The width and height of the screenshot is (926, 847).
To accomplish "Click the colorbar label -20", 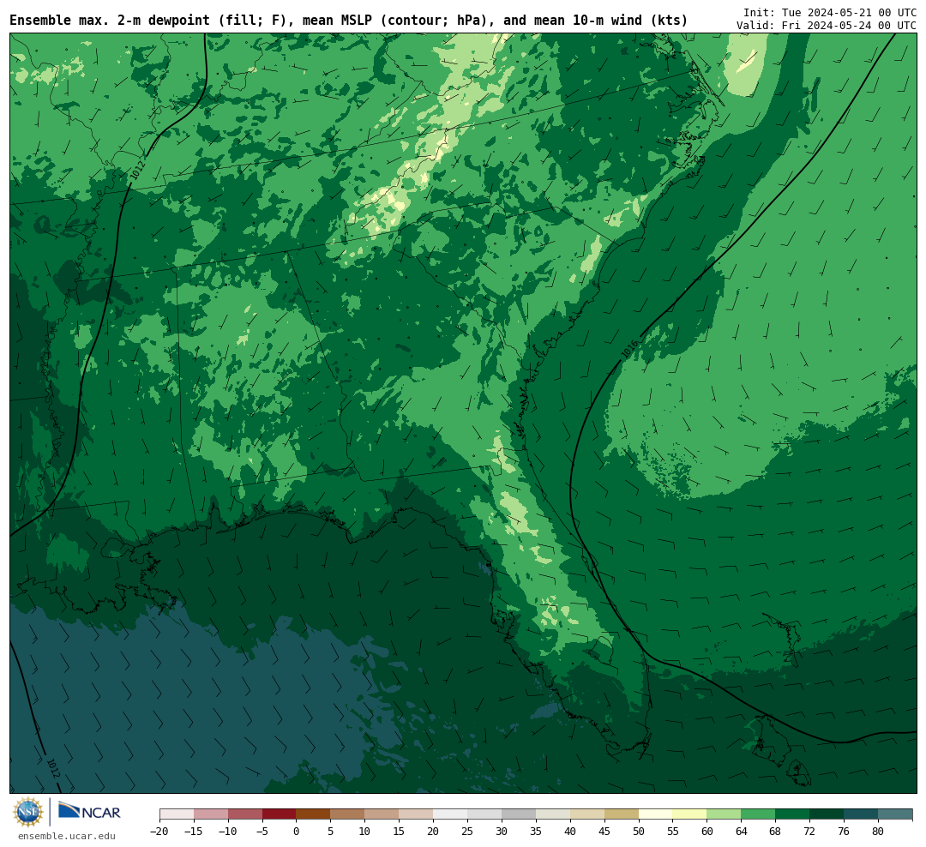I will 159,831.
